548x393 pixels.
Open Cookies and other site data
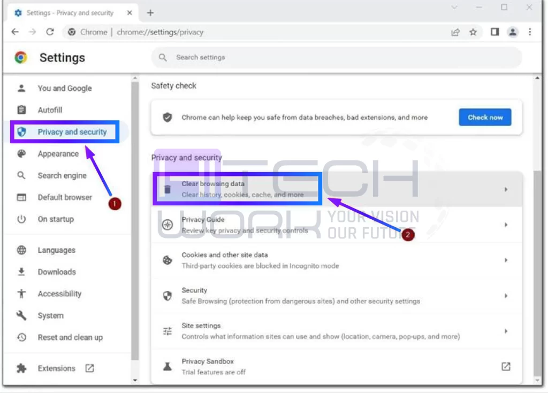pyautogui.click(x=337, y=260)
